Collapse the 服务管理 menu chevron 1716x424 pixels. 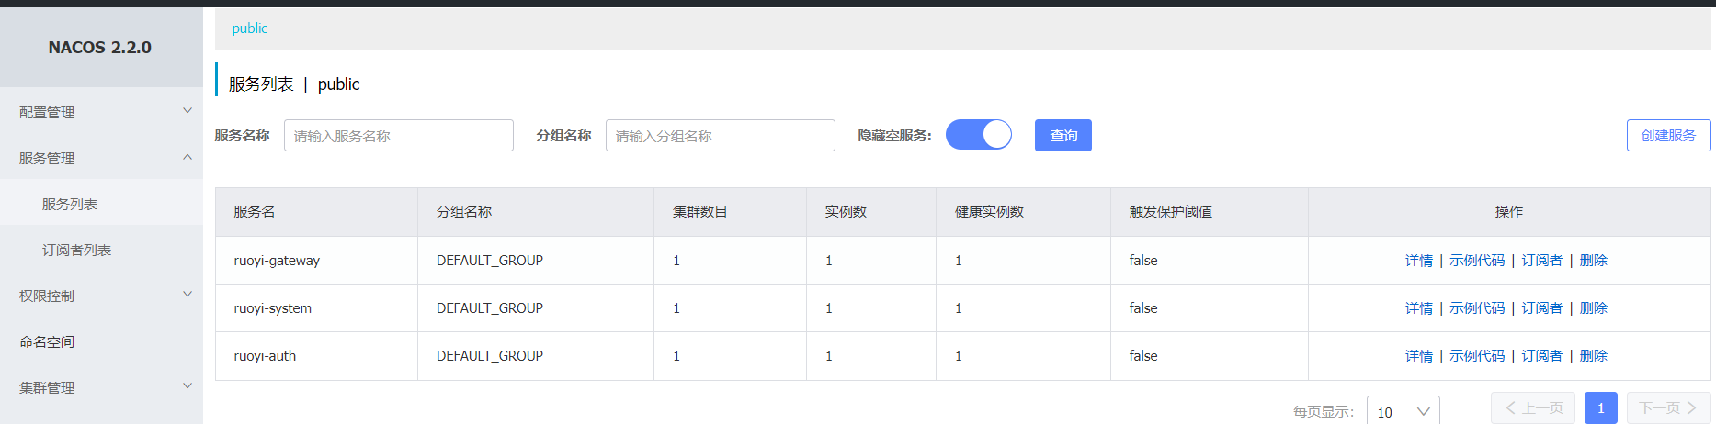188,157
